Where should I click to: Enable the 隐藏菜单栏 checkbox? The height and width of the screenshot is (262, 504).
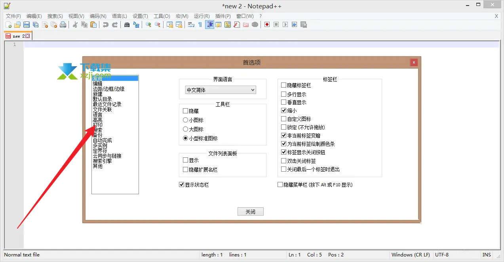coord(280,184)
